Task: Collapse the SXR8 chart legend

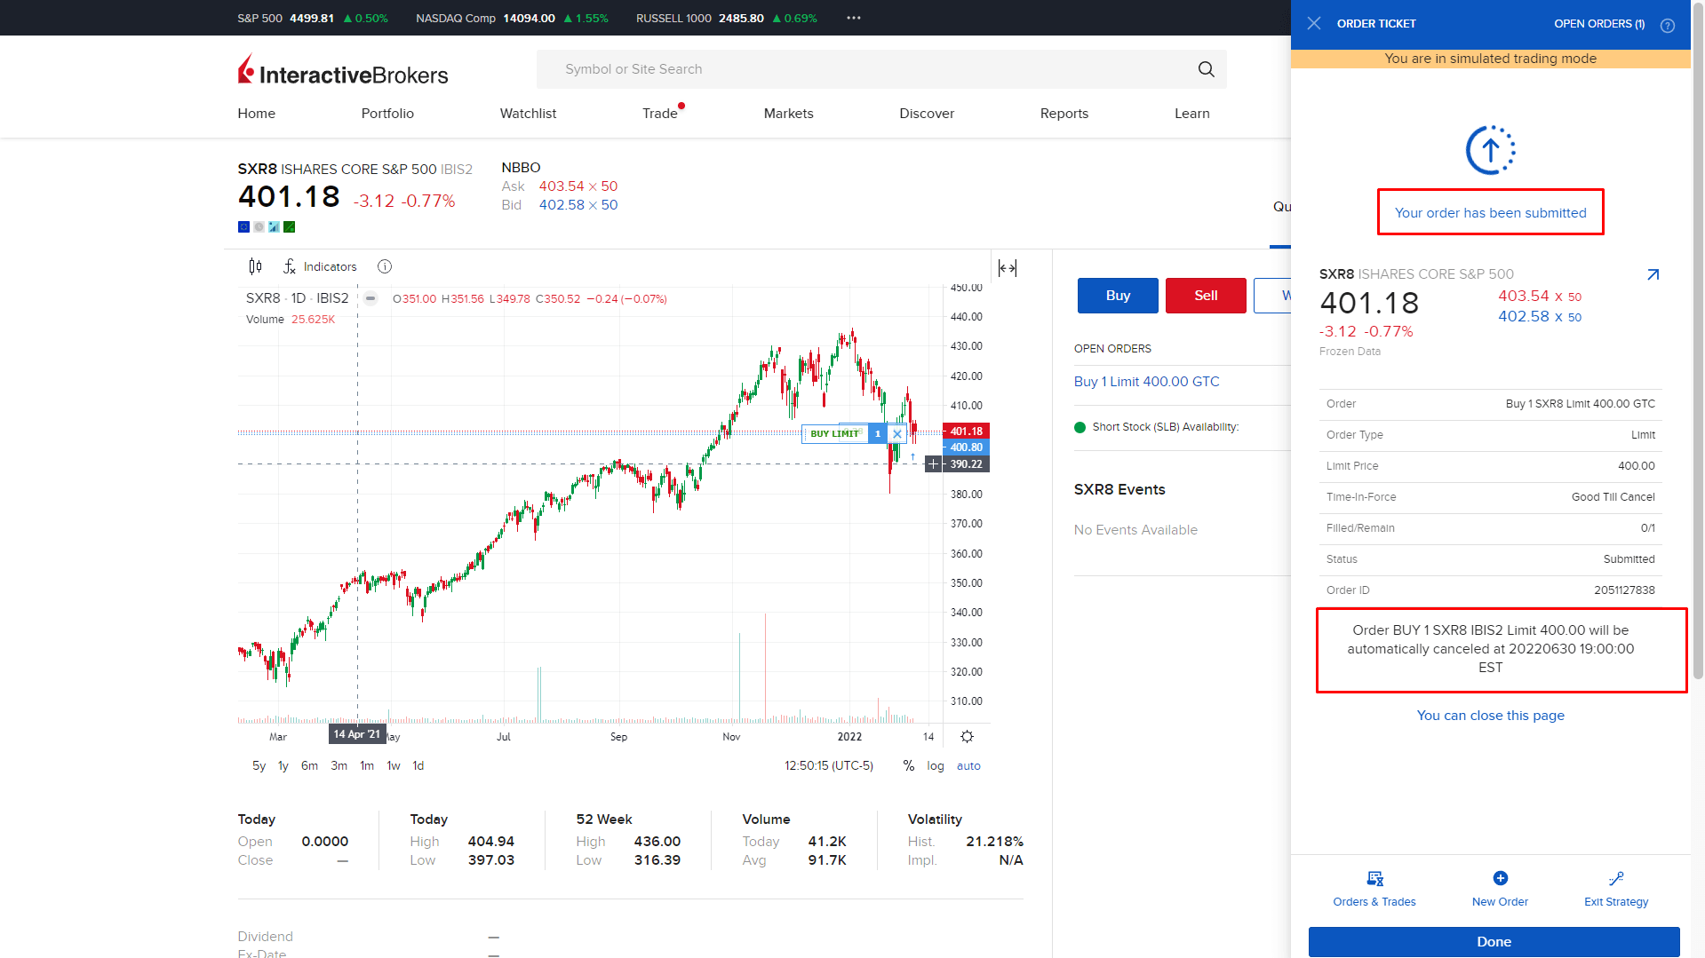Action: click(370, 299)
